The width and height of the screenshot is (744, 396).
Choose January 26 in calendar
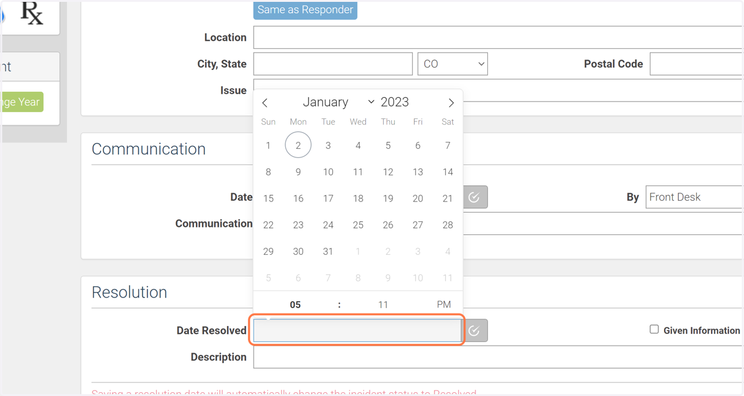(x=388, y=225)
